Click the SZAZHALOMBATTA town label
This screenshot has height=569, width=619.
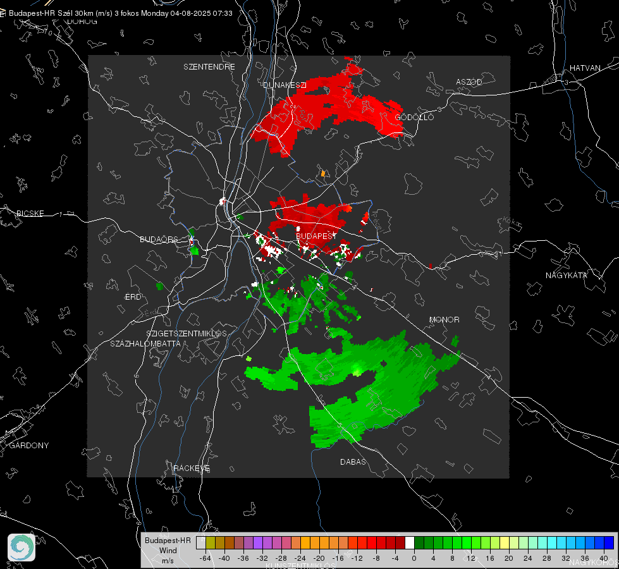click(145, 343)
